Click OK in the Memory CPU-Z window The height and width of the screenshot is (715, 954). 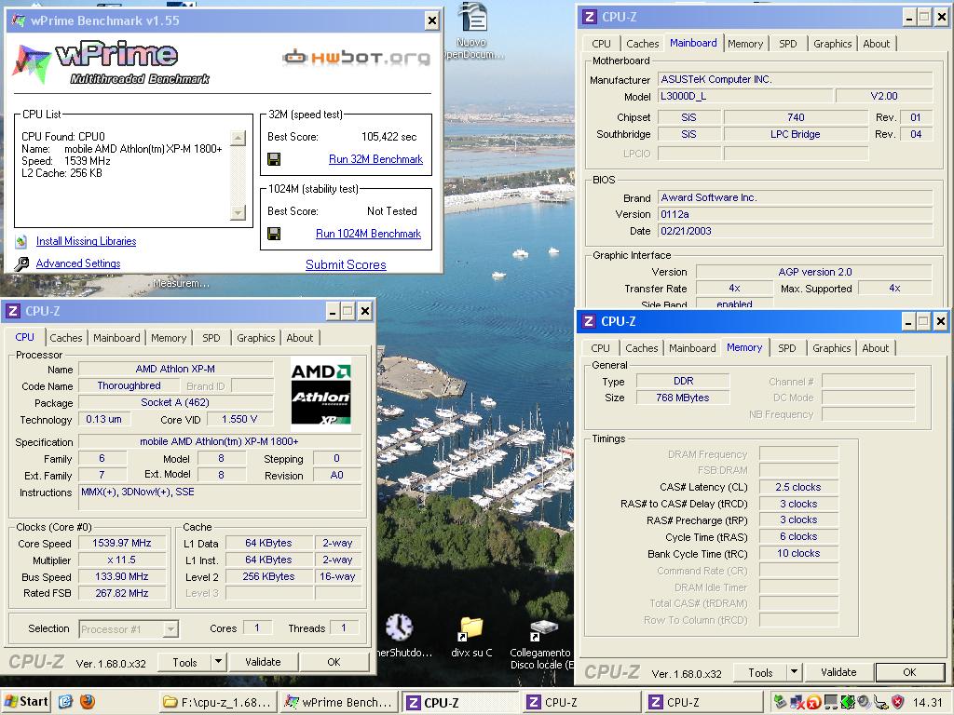coord(909,672)
